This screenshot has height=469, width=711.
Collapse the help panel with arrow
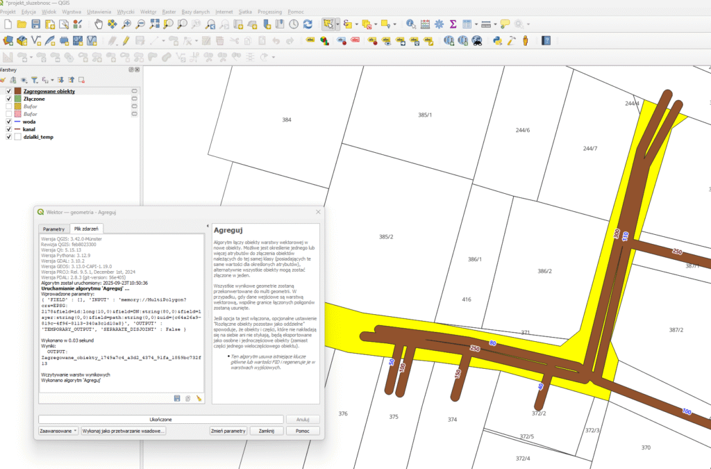pyautogui.click(x=208, y=227)
